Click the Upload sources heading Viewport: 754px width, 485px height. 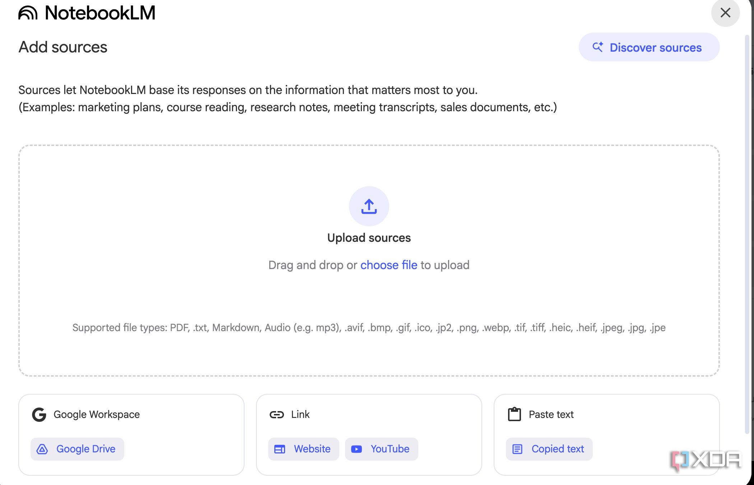[369, 238]
